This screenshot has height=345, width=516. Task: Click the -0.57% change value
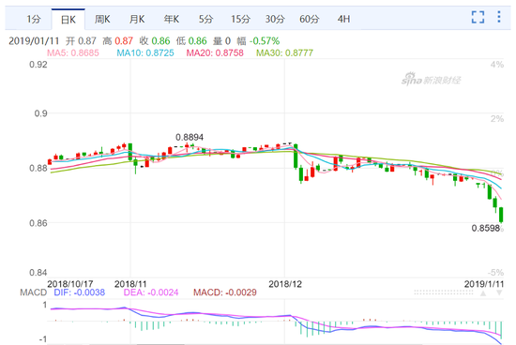[x=265, y=41]
